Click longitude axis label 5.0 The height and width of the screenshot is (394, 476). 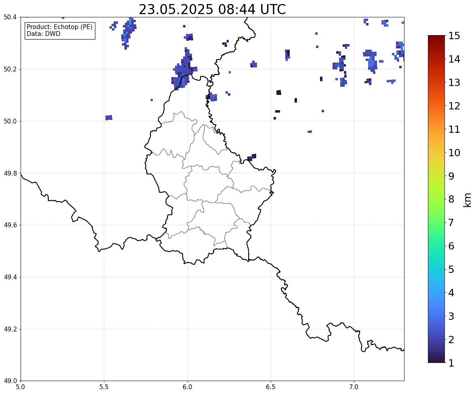click(x=21, y=387)
